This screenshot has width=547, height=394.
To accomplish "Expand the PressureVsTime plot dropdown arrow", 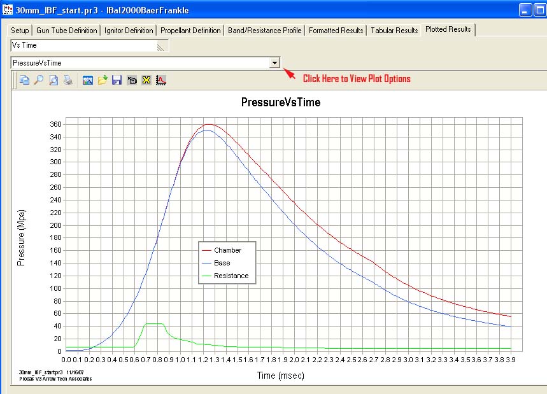I will [x=274, y=63].
